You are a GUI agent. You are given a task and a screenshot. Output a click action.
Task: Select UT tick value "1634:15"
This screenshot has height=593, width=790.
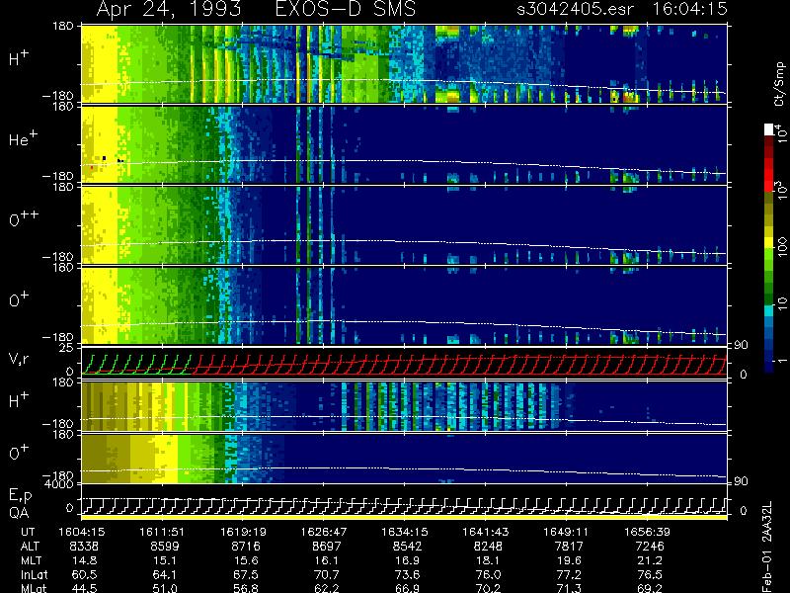click(405, 532)
